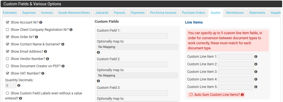This screenshot has width=283, height=102.
Task: Focus Custom Line Item 5 input
Action: [x=236, y=87]
